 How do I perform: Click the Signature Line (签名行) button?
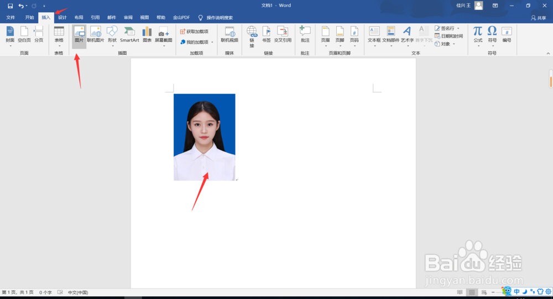tap(446, 28)
